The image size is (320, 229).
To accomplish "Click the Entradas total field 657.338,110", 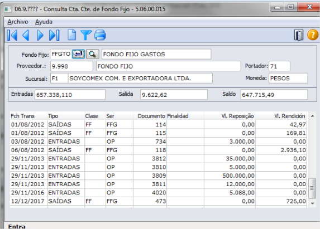I will click(70, 95).
